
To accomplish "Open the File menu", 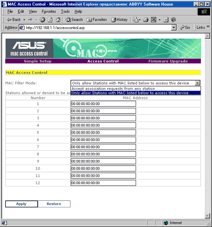I will [x=10, y=11].
